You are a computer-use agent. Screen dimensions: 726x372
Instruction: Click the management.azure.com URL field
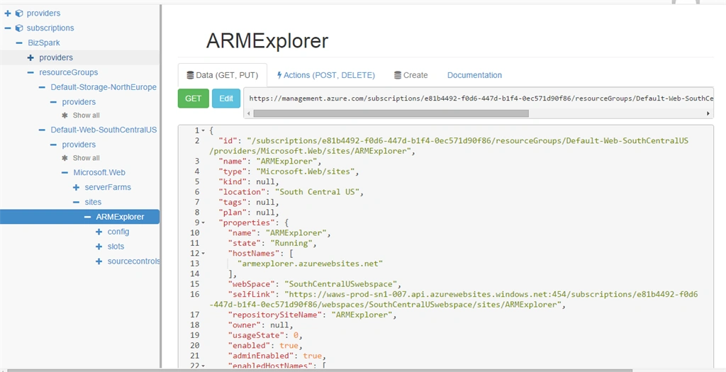pyautogui.click(x=479, y=98)
